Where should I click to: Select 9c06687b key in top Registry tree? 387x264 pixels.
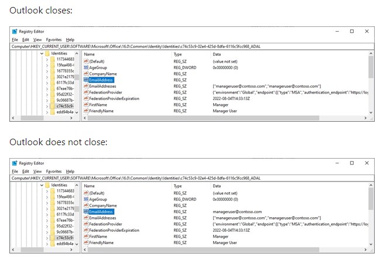coord(65,99)
